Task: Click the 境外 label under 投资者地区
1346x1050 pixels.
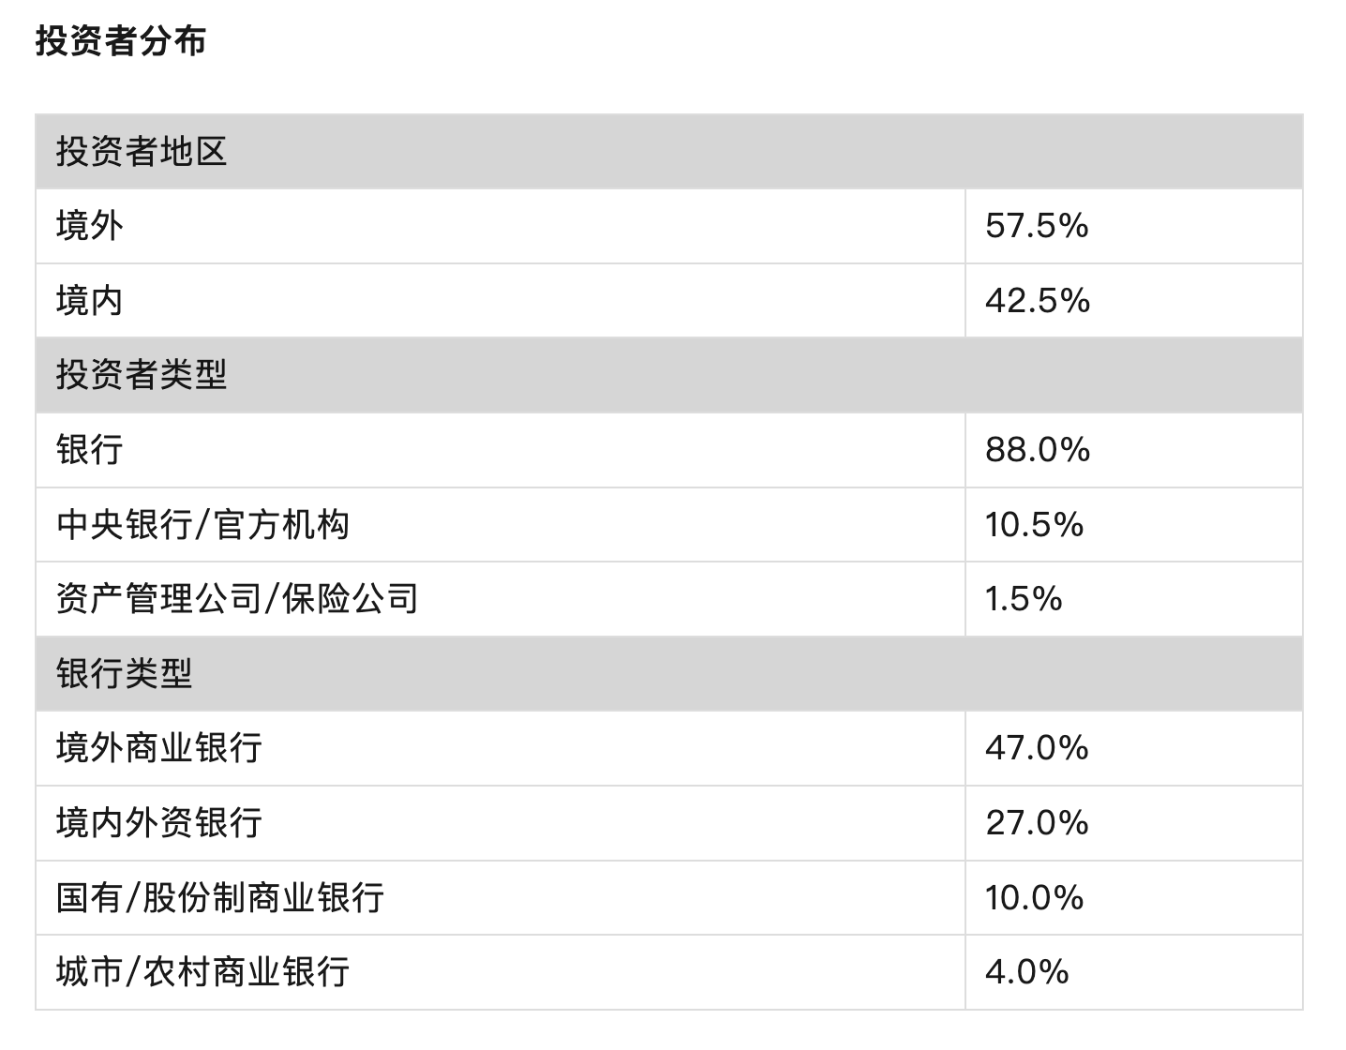Action: coord(89,226)
